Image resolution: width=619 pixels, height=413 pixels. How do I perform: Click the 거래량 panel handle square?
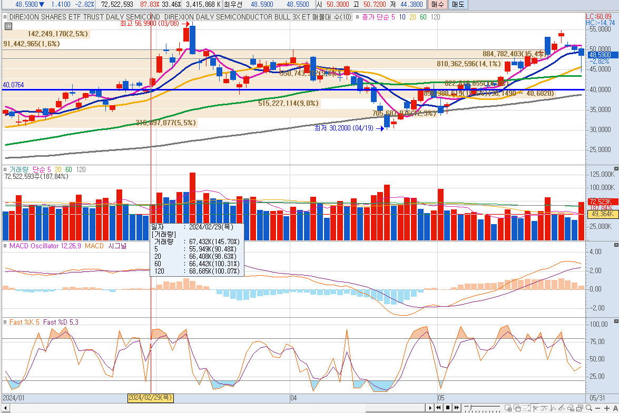(x=5, y=169)
